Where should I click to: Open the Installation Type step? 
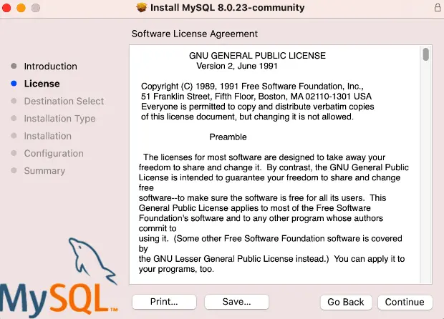[59, 119]
